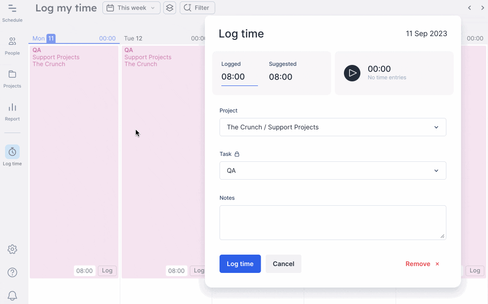Open the Filter tool in the toolbar
The width and height of the screenshot is (488, 304).
pyautogui.click(x=197, y=7)
